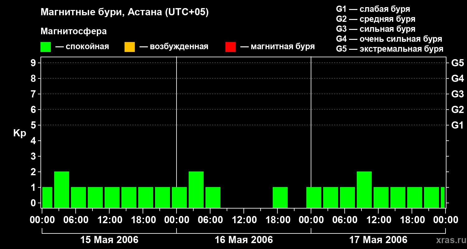Click the Kp 2 bar on 17 Мая
Image resolution: width=467 pixels, height=249 pixels.
[x=364, y=190]
